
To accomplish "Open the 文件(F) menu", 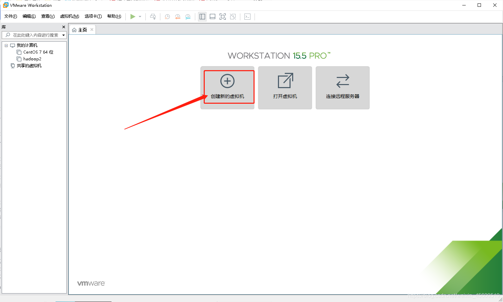I will coord(11,16).
